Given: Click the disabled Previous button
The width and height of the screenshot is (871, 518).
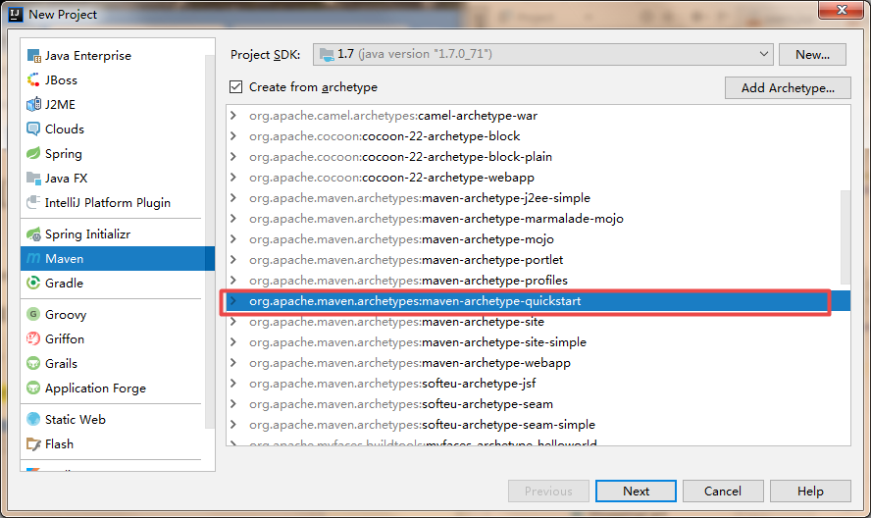Looking at the screenshot, I should click(548, 491).
